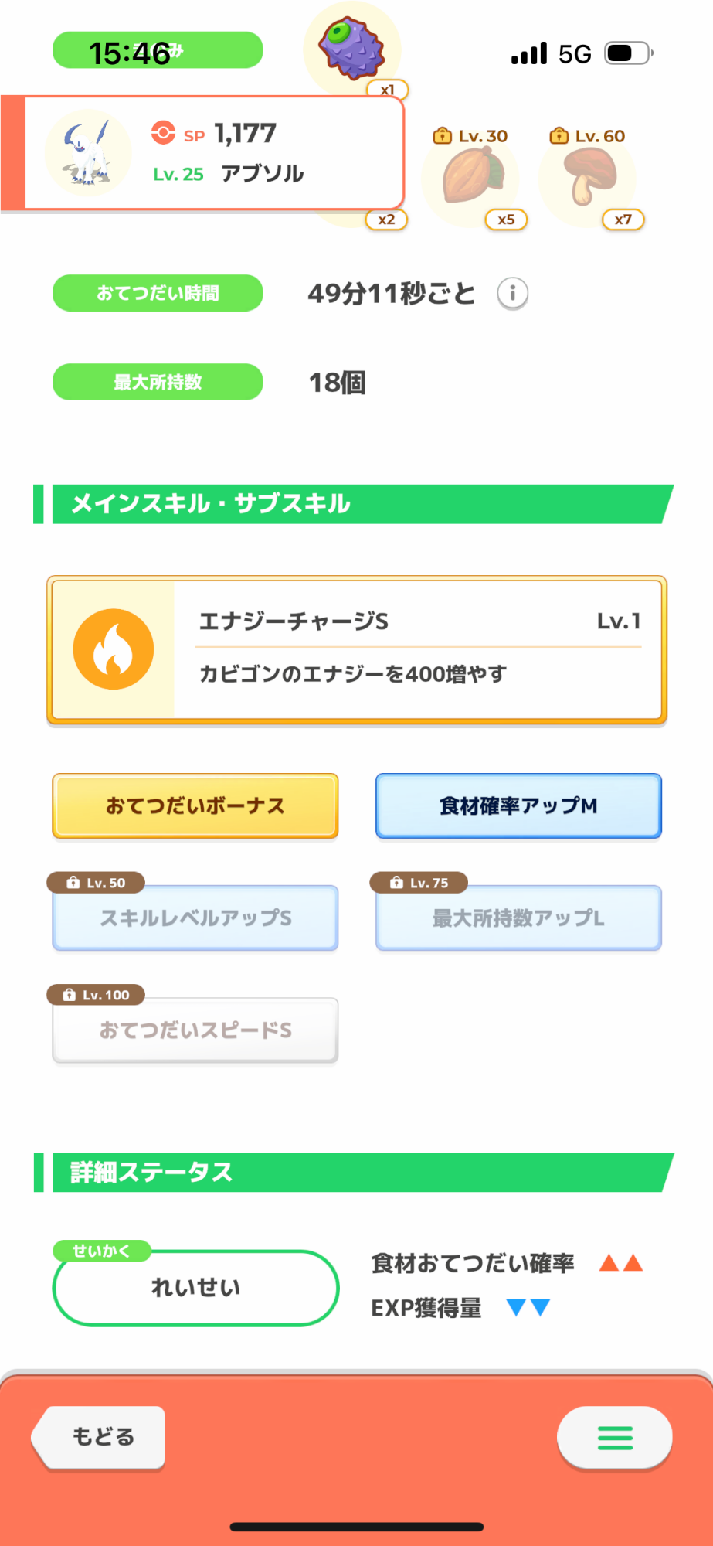Open the helping time info icon

point(512,294)
